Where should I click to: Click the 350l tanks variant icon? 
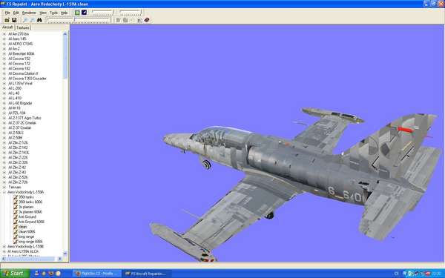(x=16, y=197)
